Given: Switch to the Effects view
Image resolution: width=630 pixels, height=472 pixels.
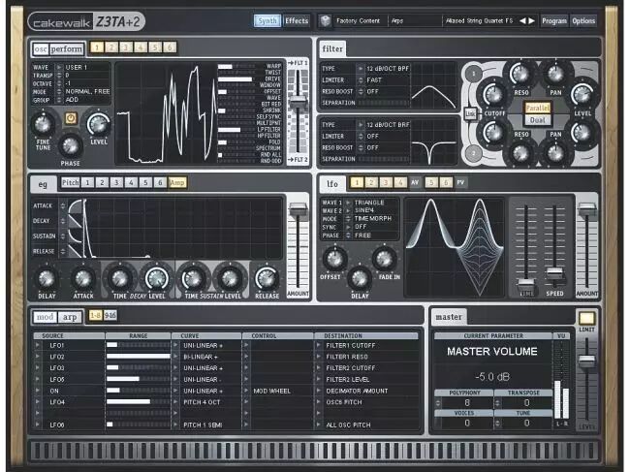Looking at the screenshot, I should 297,21.
